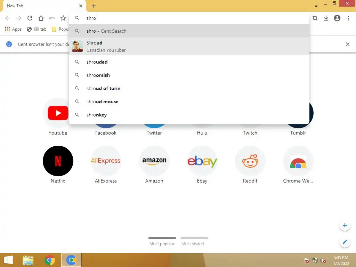Select the 'shronkey' suggestion

[189, 115]
